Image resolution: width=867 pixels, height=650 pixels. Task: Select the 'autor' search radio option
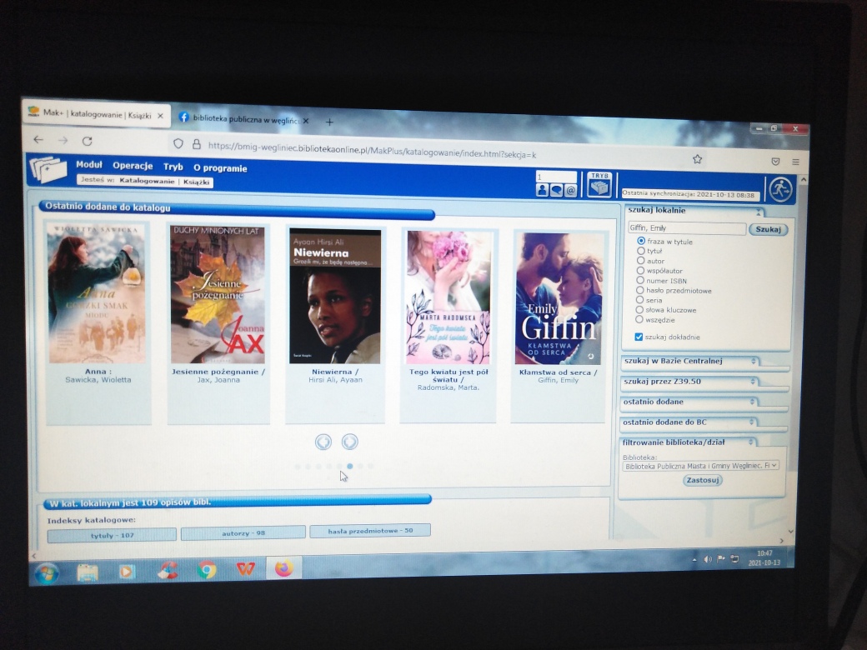click(640, 261)
